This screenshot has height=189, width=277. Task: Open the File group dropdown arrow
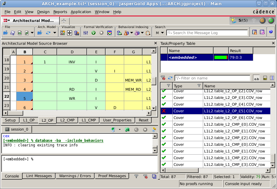point(32,33)
